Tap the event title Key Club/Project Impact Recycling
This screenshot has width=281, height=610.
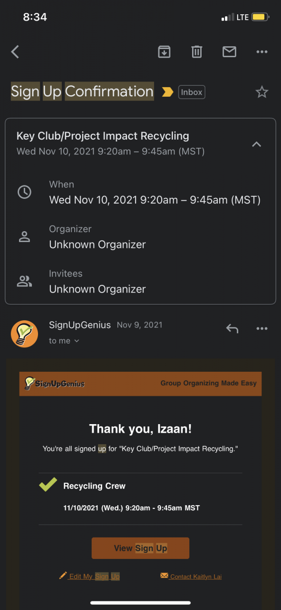click(x=103, y=136)
